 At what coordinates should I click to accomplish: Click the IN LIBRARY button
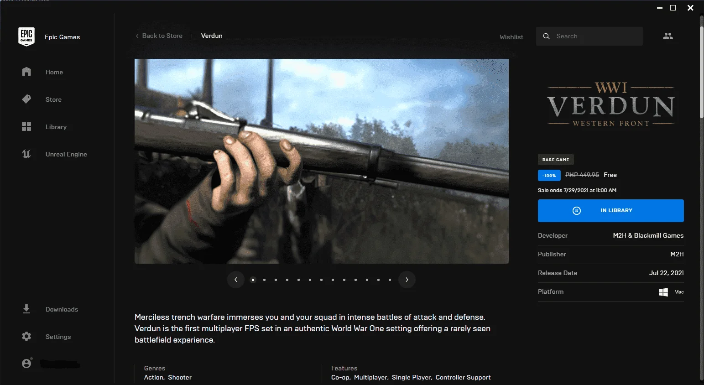(x=611, y=211)
